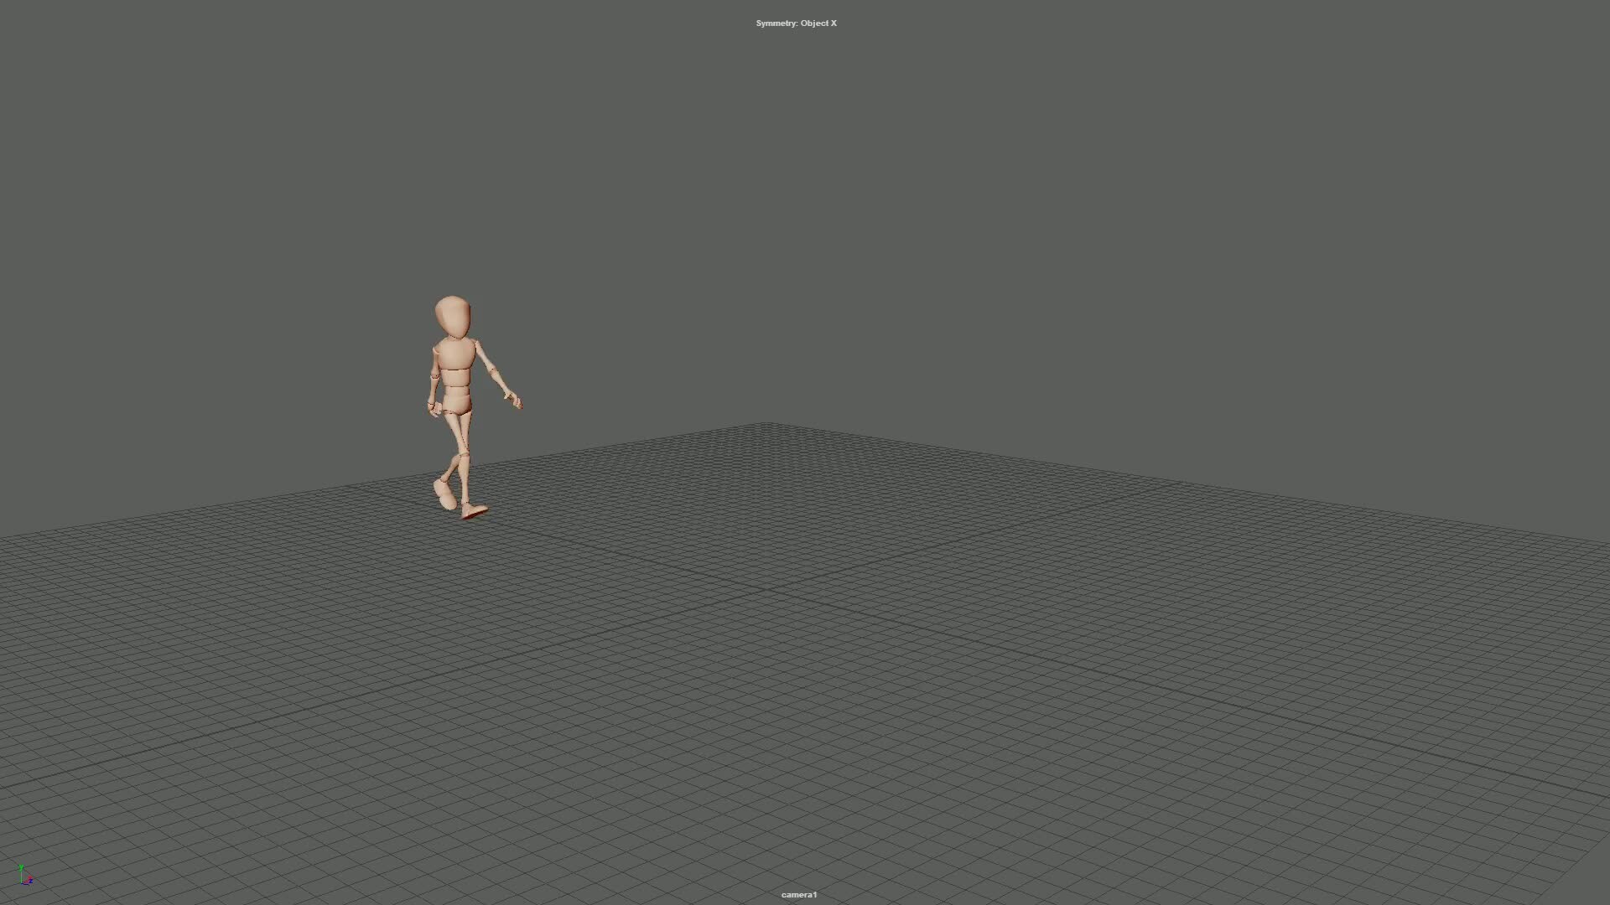This screenshot has width=1610, height=905.
Task: Click the red X axis arrow of the gizmo
Action: pyautogui.click(x=29, y=877)
